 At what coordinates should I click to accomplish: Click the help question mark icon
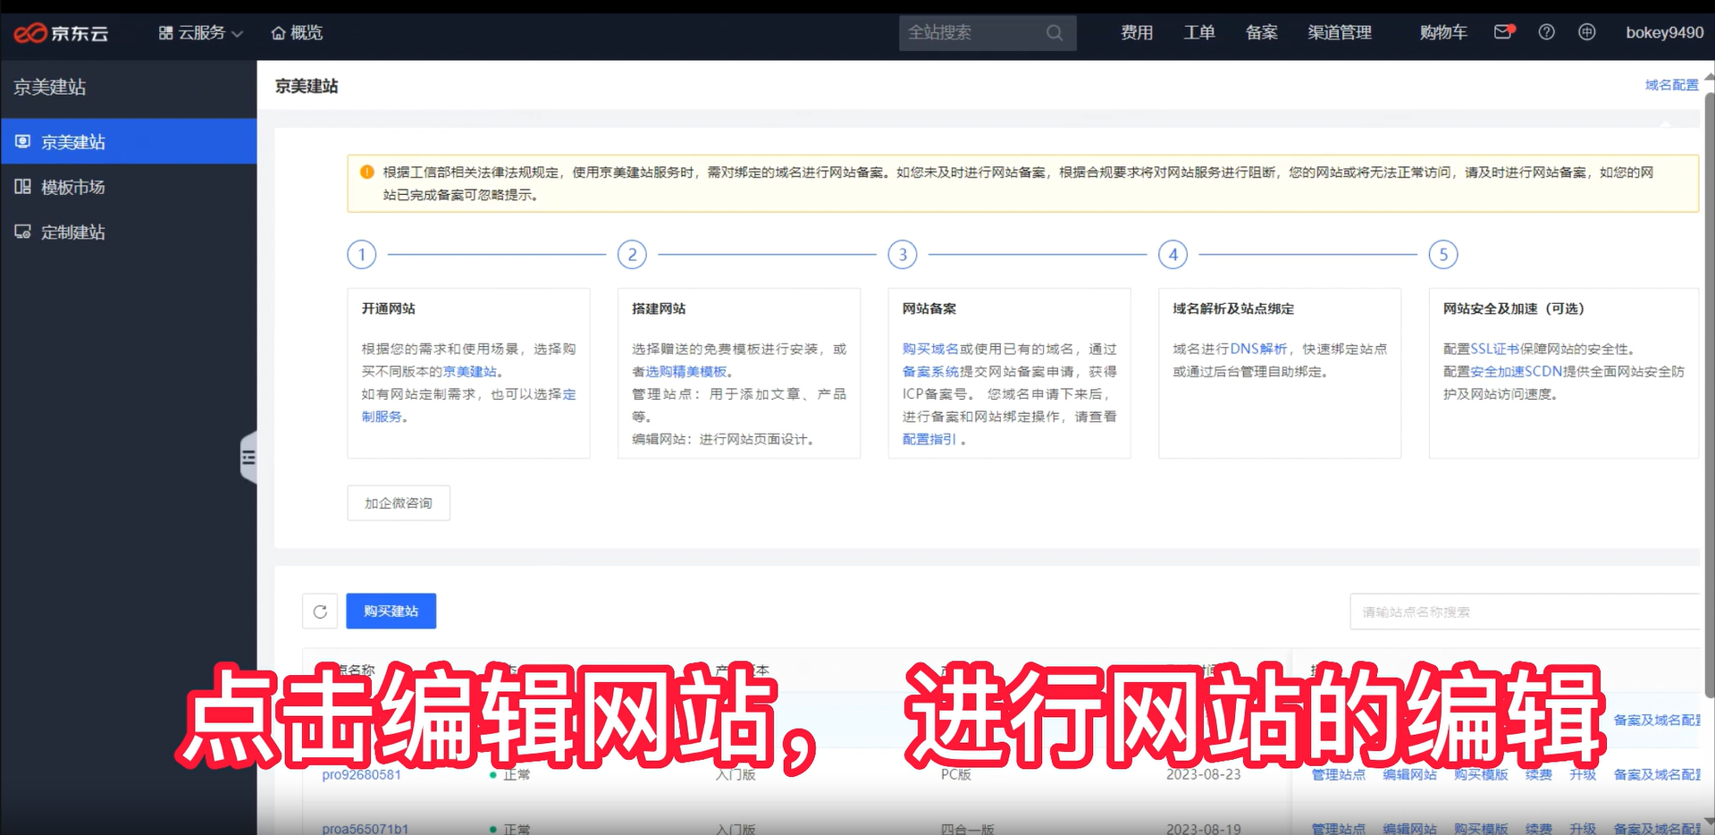pos(1546,32)
